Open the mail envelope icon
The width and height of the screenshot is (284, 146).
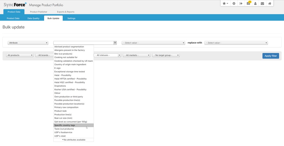(262, 4)
